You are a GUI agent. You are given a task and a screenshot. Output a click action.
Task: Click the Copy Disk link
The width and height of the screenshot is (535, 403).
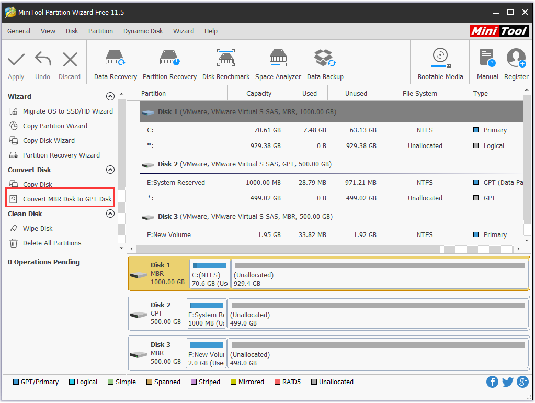(38, 184)
